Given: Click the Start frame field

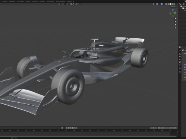Looking at the screenshot, I should 164,128.
